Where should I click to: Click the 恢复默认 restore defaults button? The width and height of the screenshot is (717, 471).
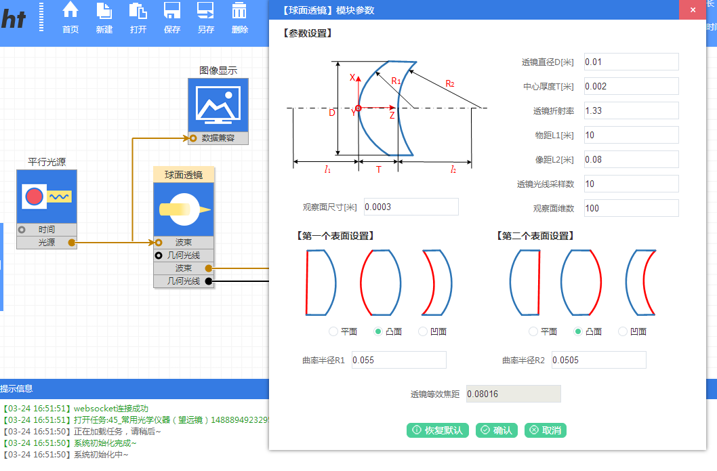point(437,430)
